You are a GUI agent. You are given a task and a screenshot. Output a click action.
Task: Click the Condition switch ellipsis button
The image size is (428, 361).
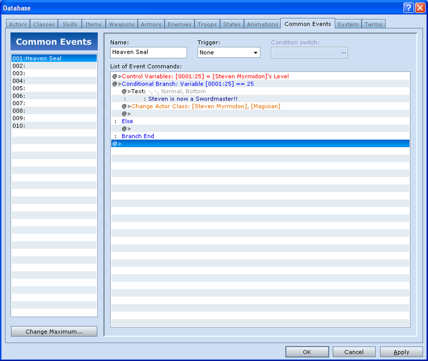[343, 52]
